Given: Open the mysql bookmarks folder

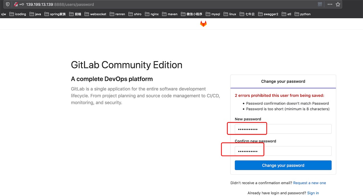Looking at the screenshot, I should click(x=213, y=14).
